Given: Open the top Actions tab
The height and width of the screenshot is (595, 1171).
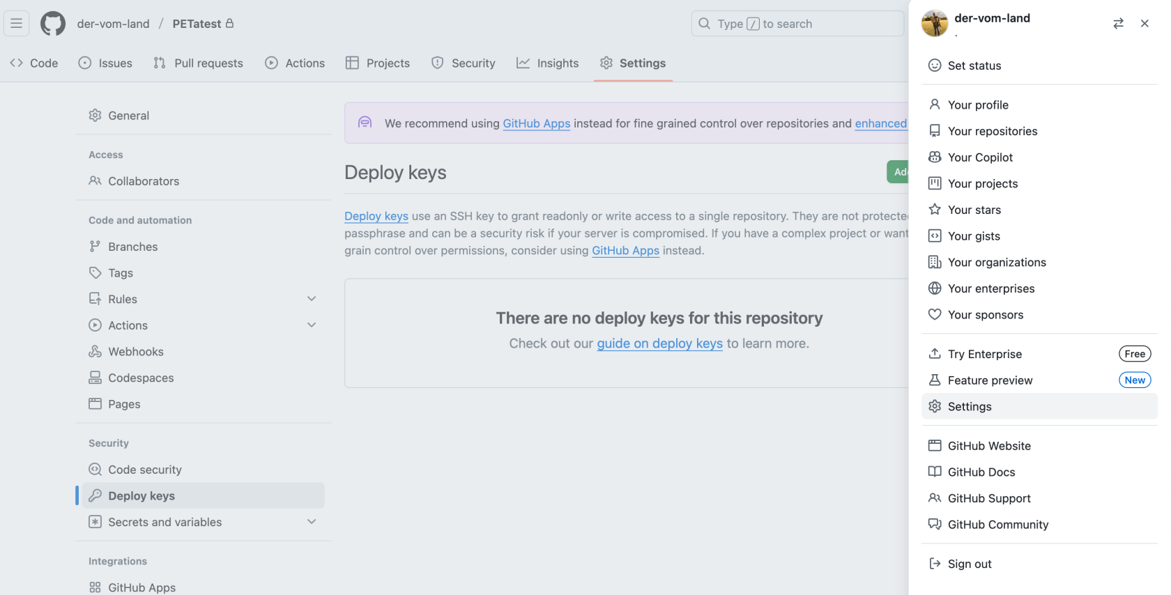Looking at the screenshot, I should pos(295,63).
